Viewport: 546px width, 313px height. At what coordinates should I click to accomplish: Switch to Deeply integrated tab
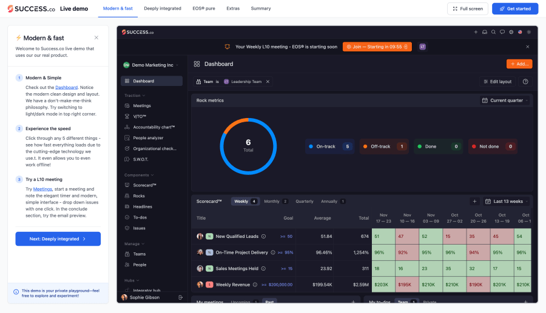163,8
